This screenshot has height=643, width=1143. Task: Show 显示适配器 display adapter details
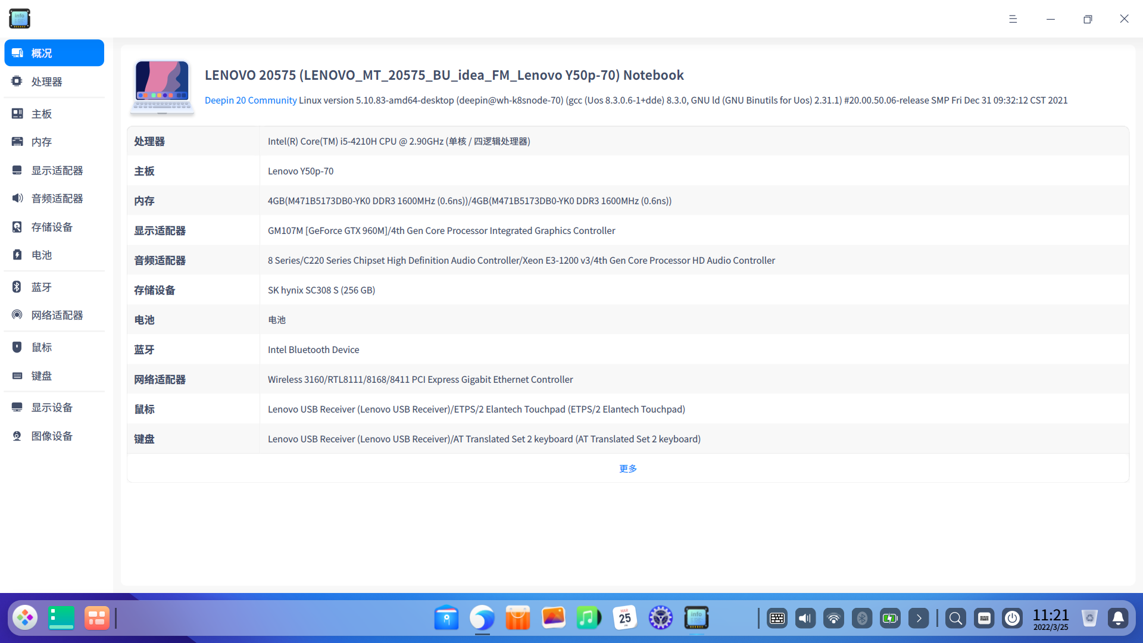(57, 170)
